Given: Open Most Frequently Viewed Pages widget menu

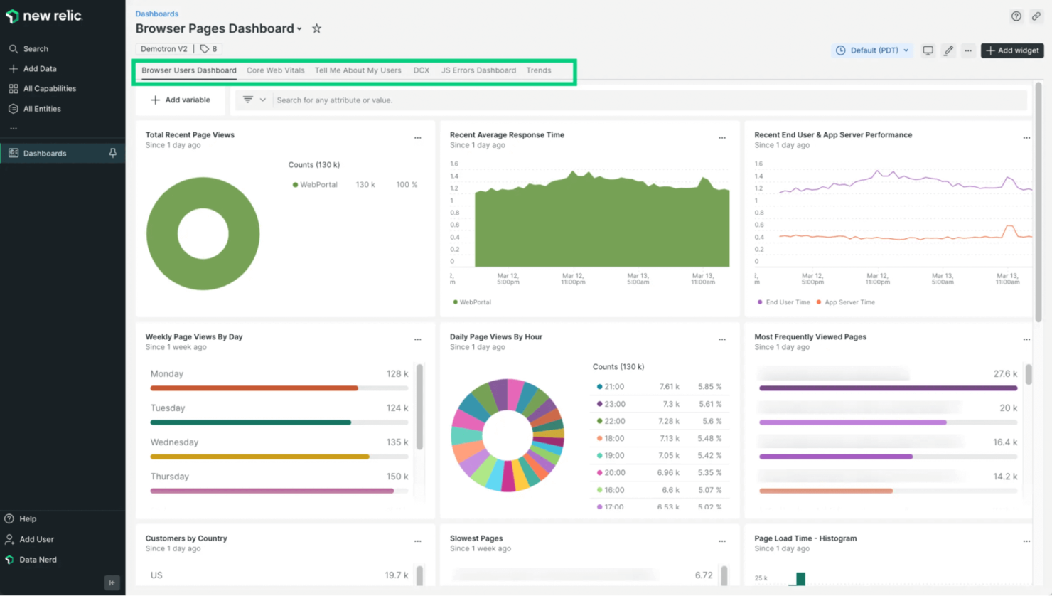Looking at the screenshot, I should (x=1026, y=340).
